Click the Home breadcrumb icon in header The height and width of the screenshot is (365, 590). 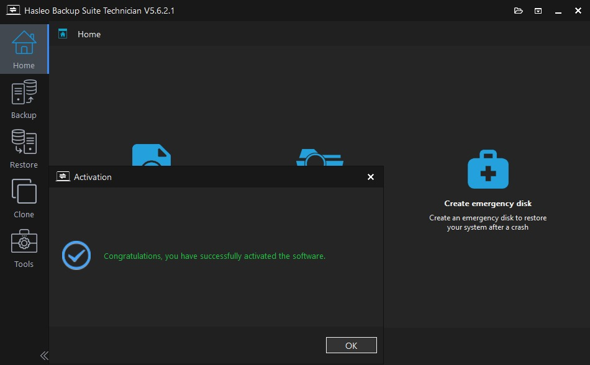(x=63, y=34)
